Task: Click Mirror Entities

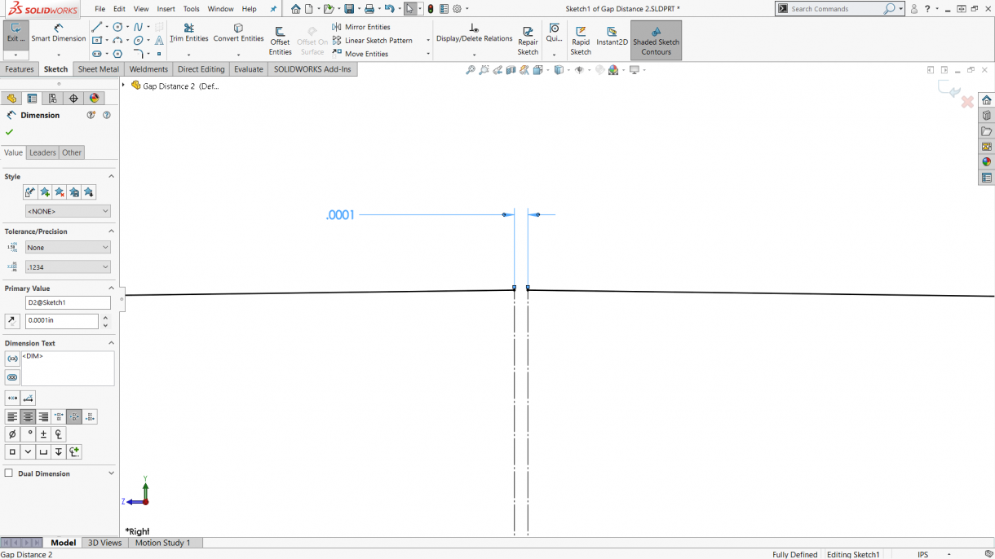Action: click(361, 27)
